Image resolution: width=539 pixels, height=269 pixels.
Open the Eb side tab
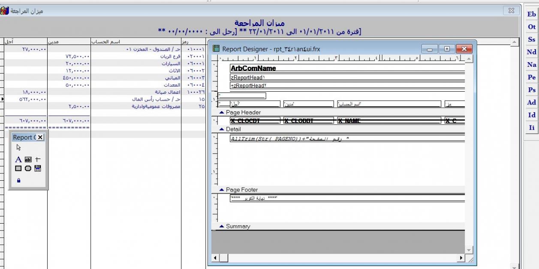(532, 14)
